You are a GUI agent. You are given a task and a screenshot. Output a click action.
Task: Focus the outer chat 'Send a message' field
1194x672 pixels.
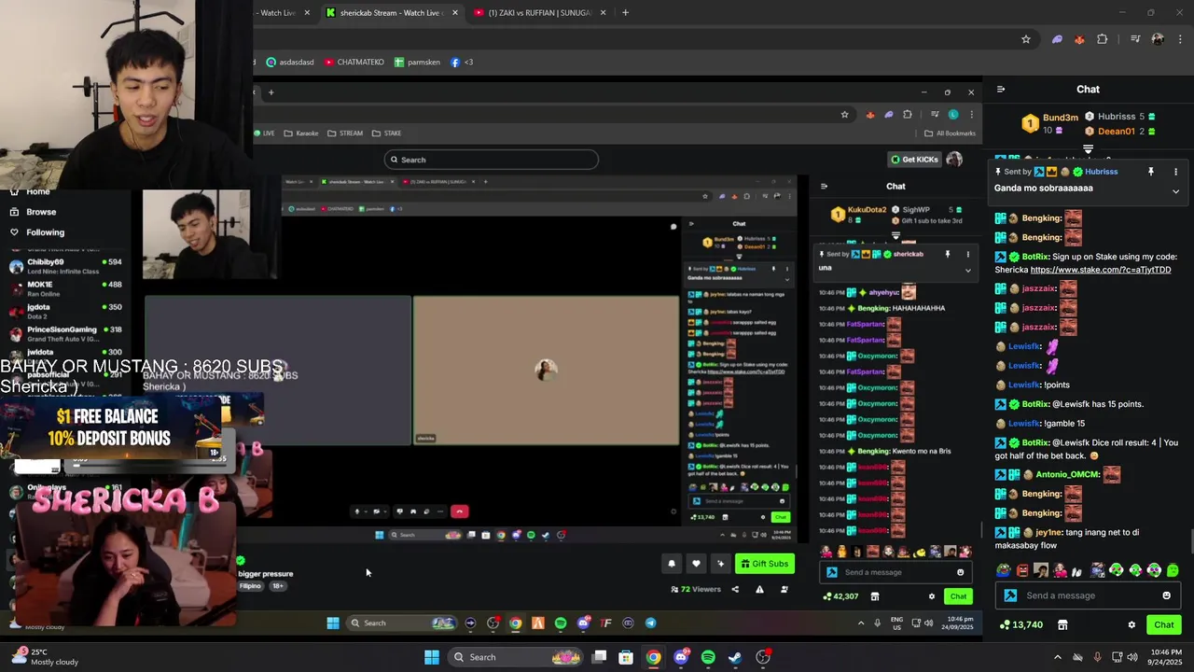coord(1086,595)
